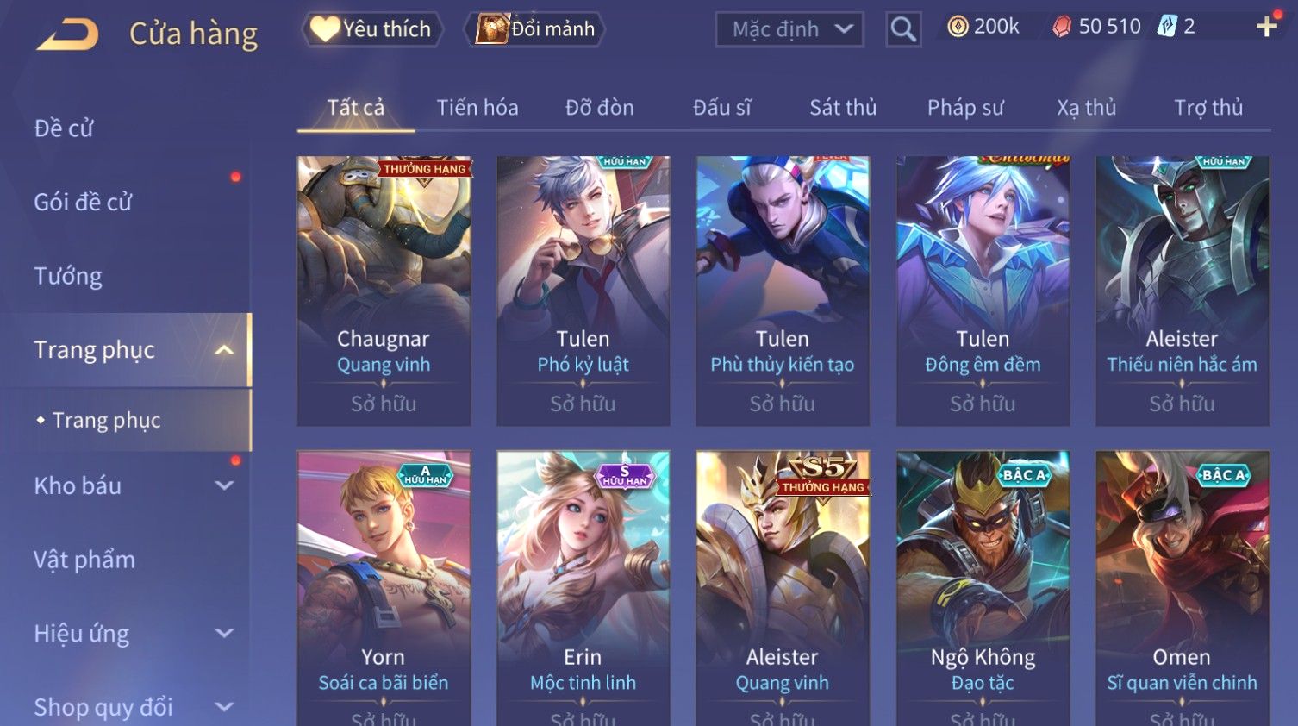Select Chaugnar Quang vinh skin card
Screen dimensions: 1298x726
[384, 291]
